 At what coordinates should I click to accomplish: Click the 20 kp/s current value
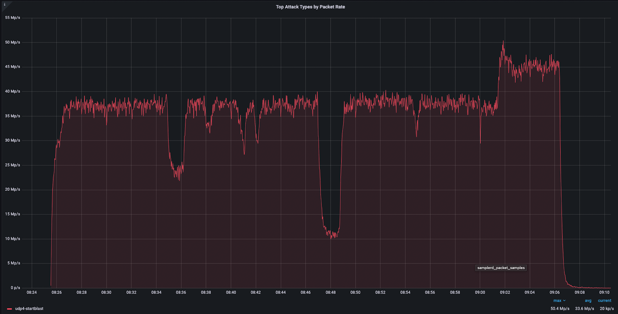coord(606,309)
